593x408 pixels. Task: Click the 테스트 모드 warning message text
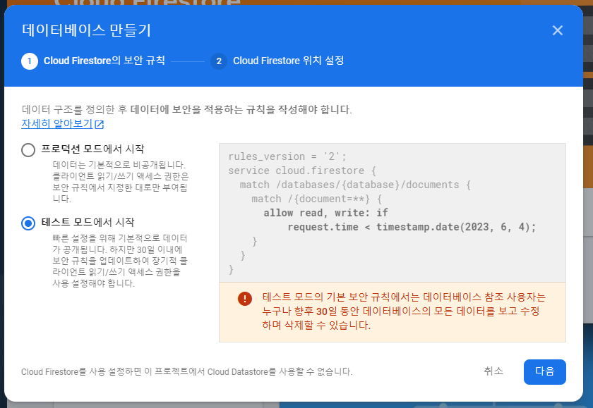click(404, 311)
